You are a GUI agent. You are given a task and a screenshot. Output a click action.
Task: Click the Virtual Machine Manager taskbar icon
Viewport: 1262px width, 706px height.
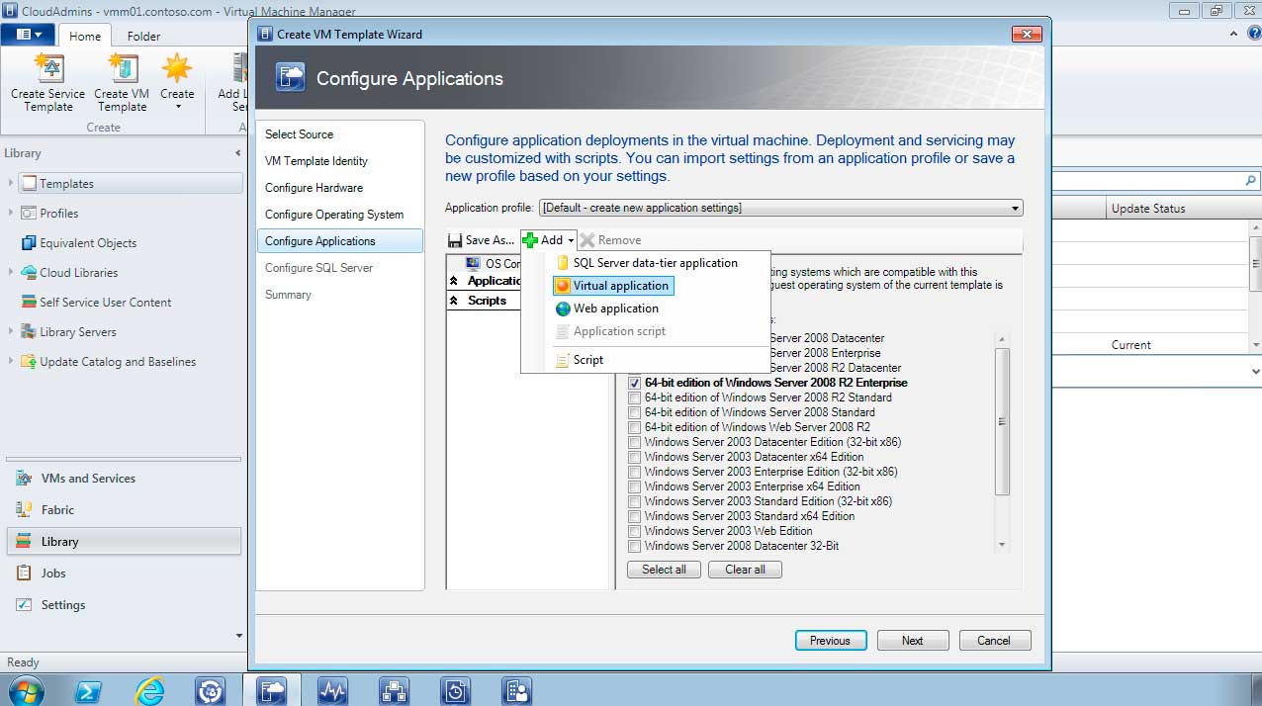click(x=271, y=690)
